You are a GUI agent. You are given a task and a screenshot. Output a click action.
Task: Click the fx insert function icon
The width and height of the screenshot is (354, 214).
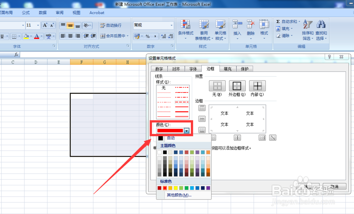tap(16, 55)
